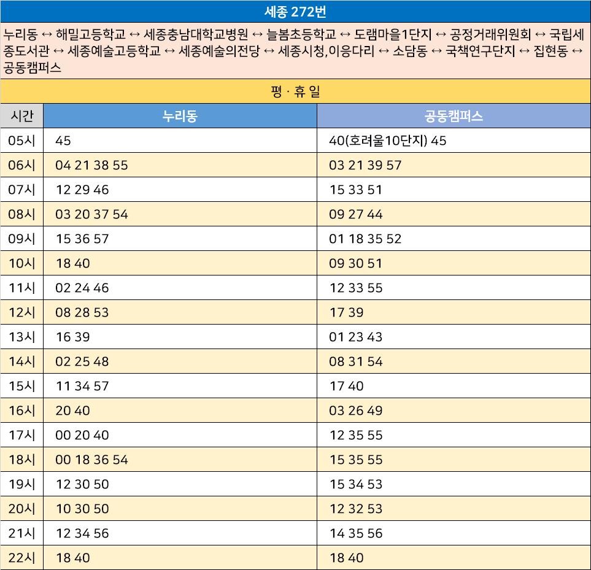The image size is (591, 570).
Task: Click the 평 · 휴 일 header row
Action: coord(296,91)
